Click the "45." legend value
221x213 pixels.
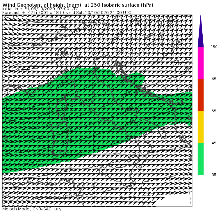215,143
